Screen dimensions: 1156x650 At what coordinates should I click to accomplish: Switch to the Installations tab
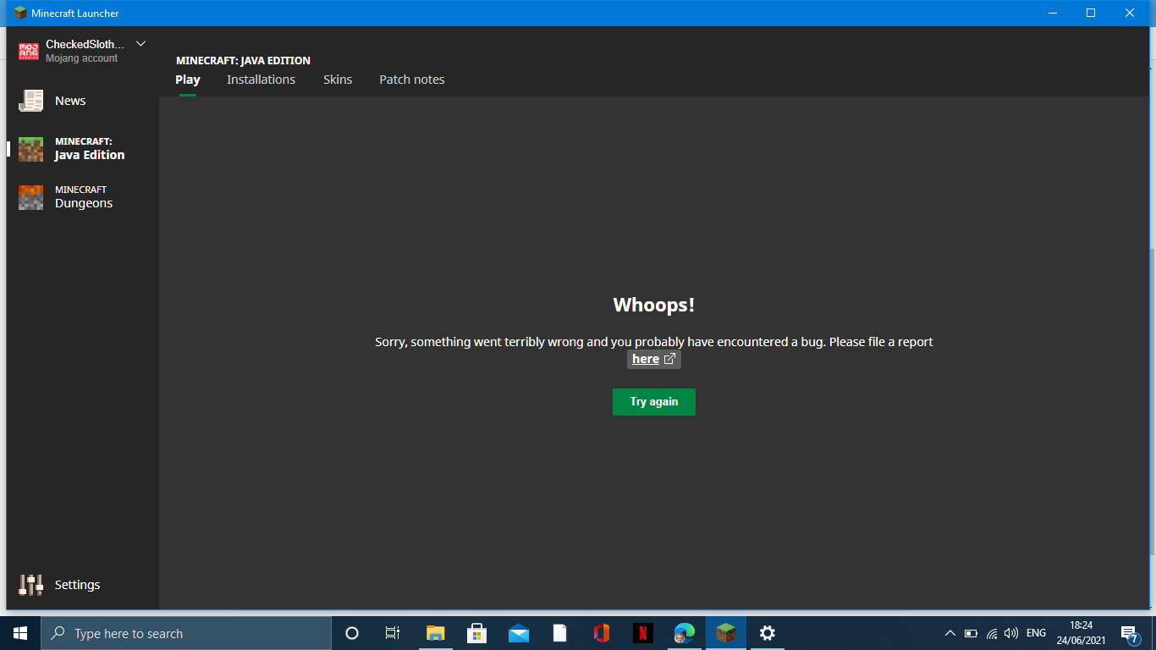261,80
